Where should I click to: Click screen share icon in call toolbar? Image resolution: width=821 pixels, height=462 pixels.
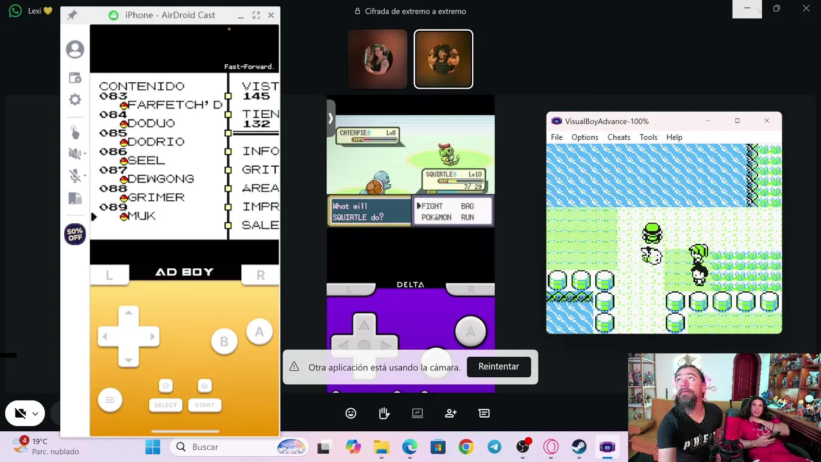(418, 413)
